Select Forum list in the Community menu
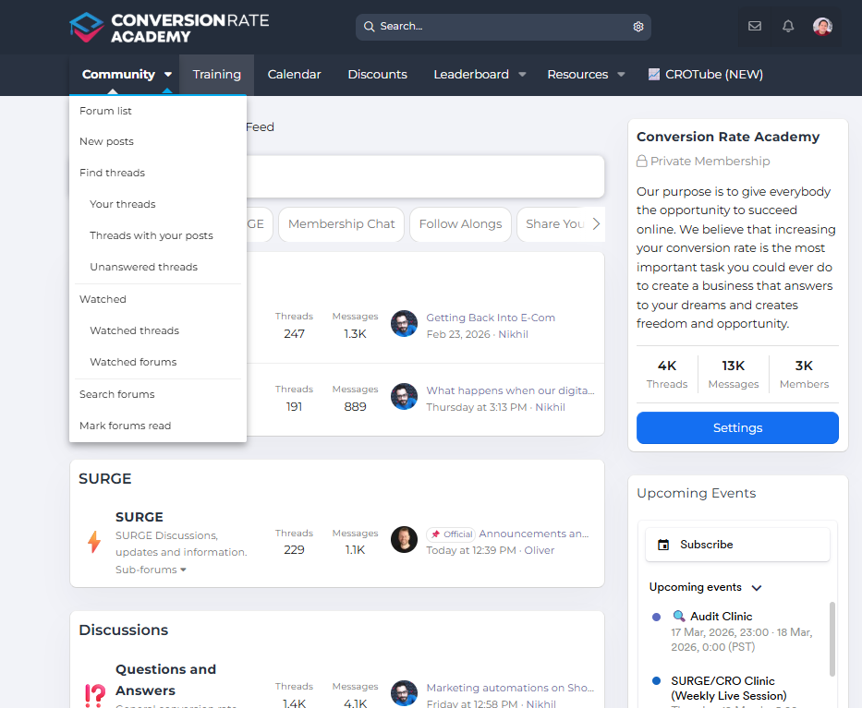This screenshot has height=708, width=862. click(158, 111)
